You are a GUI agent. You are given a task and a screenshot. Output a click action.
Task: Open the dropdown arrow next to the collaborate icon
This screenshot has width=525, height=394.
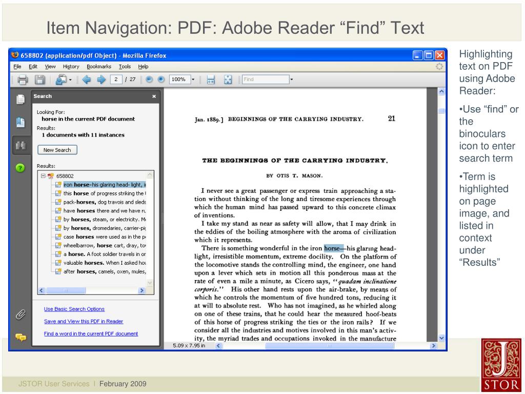pos(70,80)
